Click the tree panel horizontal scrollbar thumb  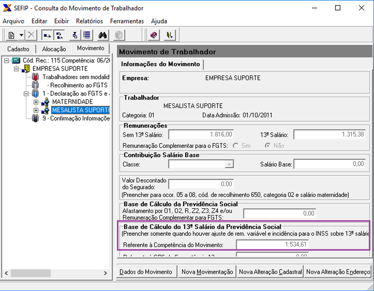click(x=30, y=273)
